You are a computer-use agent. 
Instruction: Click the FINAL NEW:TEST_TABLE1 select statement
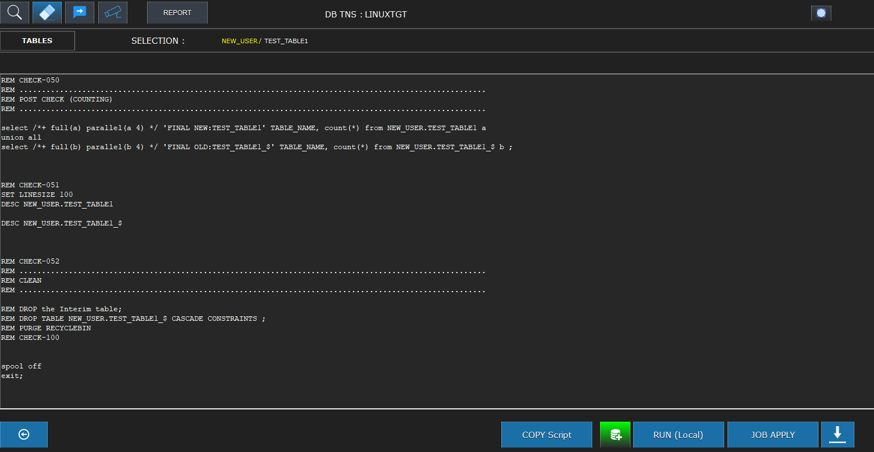(x=244, y=128)
